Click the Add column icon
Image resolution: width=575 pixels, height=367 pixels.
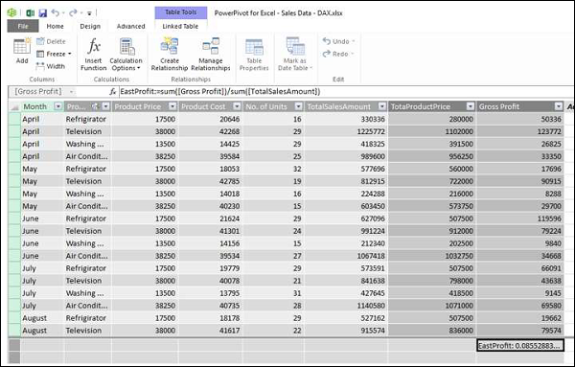click(22, 47)
